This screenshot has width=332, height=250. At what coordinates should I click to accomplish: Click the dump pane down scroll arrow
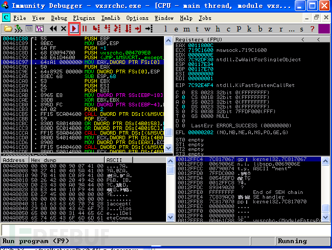[170, 217]
